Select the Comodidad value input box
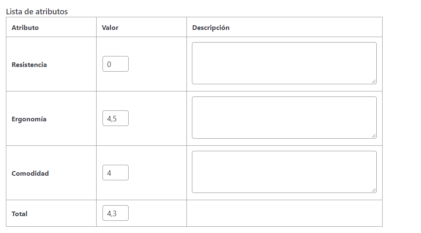The width and height of the screenshot is (421, 233). click(115, 173)
